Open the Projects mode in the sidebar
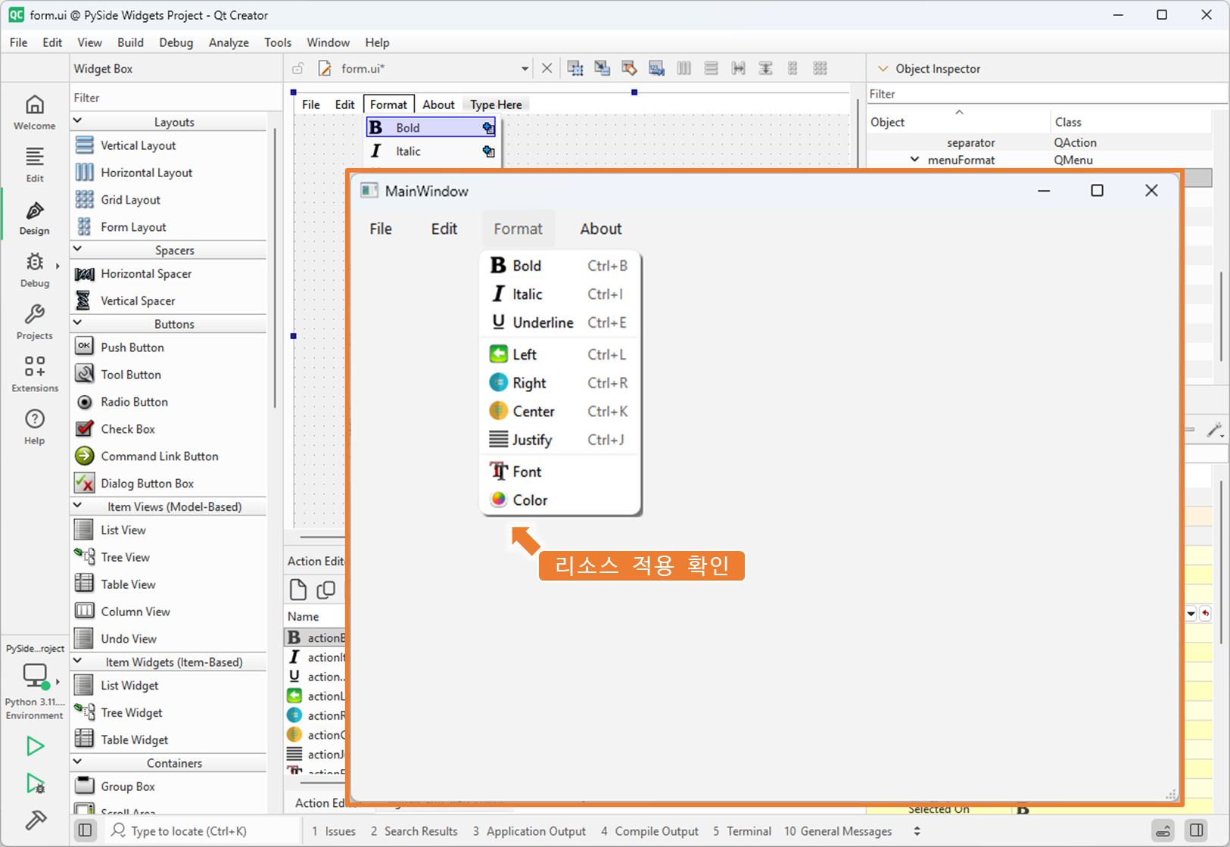The width and height of the screenshot is (1230, 847). tap(35, 322)
